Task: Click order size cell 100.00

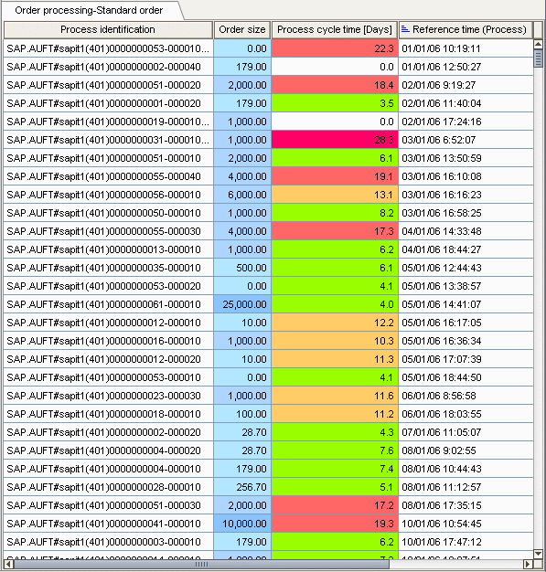Action: [x=242, y=414]
